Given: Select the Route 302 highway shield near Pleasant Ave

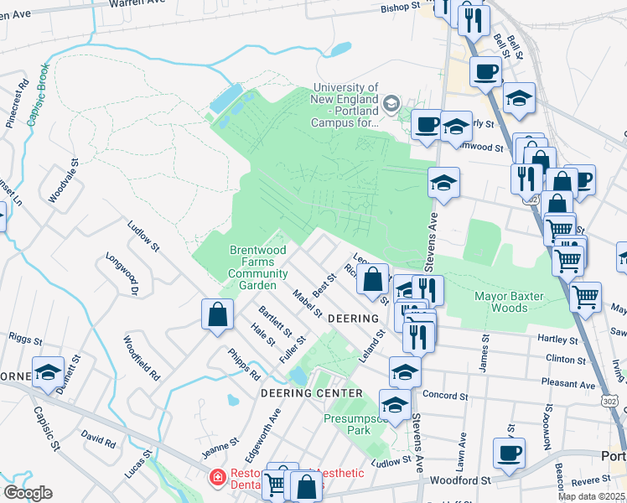Looking at the screenshot, I should (x=609, y=401).
